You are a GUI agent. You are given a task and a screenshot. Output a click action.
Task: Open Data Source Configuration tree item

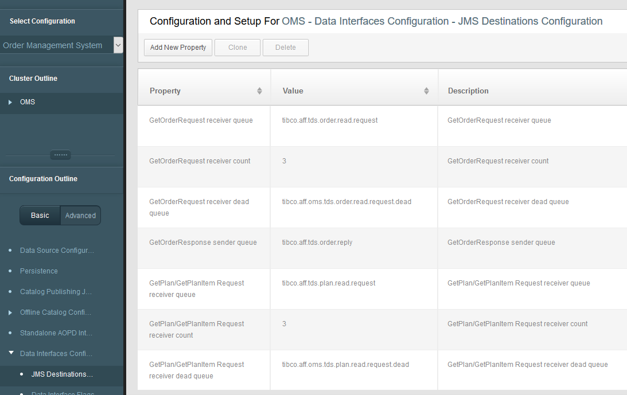pyautogui.click(x=57, y=251)
